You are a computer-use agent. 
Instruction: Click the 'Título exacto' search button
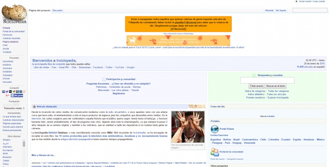pyautogui.click(x=256, y=86)
